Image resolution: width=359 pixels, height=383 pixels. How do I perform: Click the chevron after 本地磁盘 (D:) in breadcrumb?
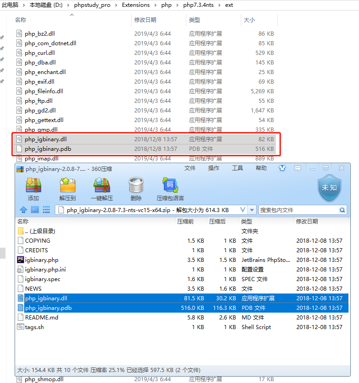(69, 5)
